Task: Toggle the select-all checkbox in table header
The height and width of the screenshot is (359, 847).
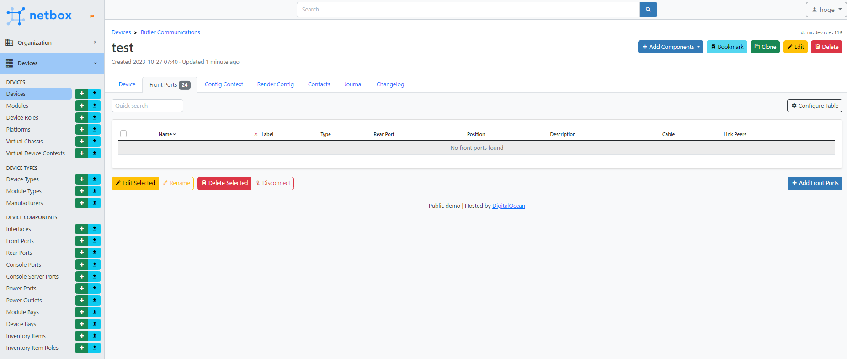Action: pyautogui.click(x=123, y=134)
